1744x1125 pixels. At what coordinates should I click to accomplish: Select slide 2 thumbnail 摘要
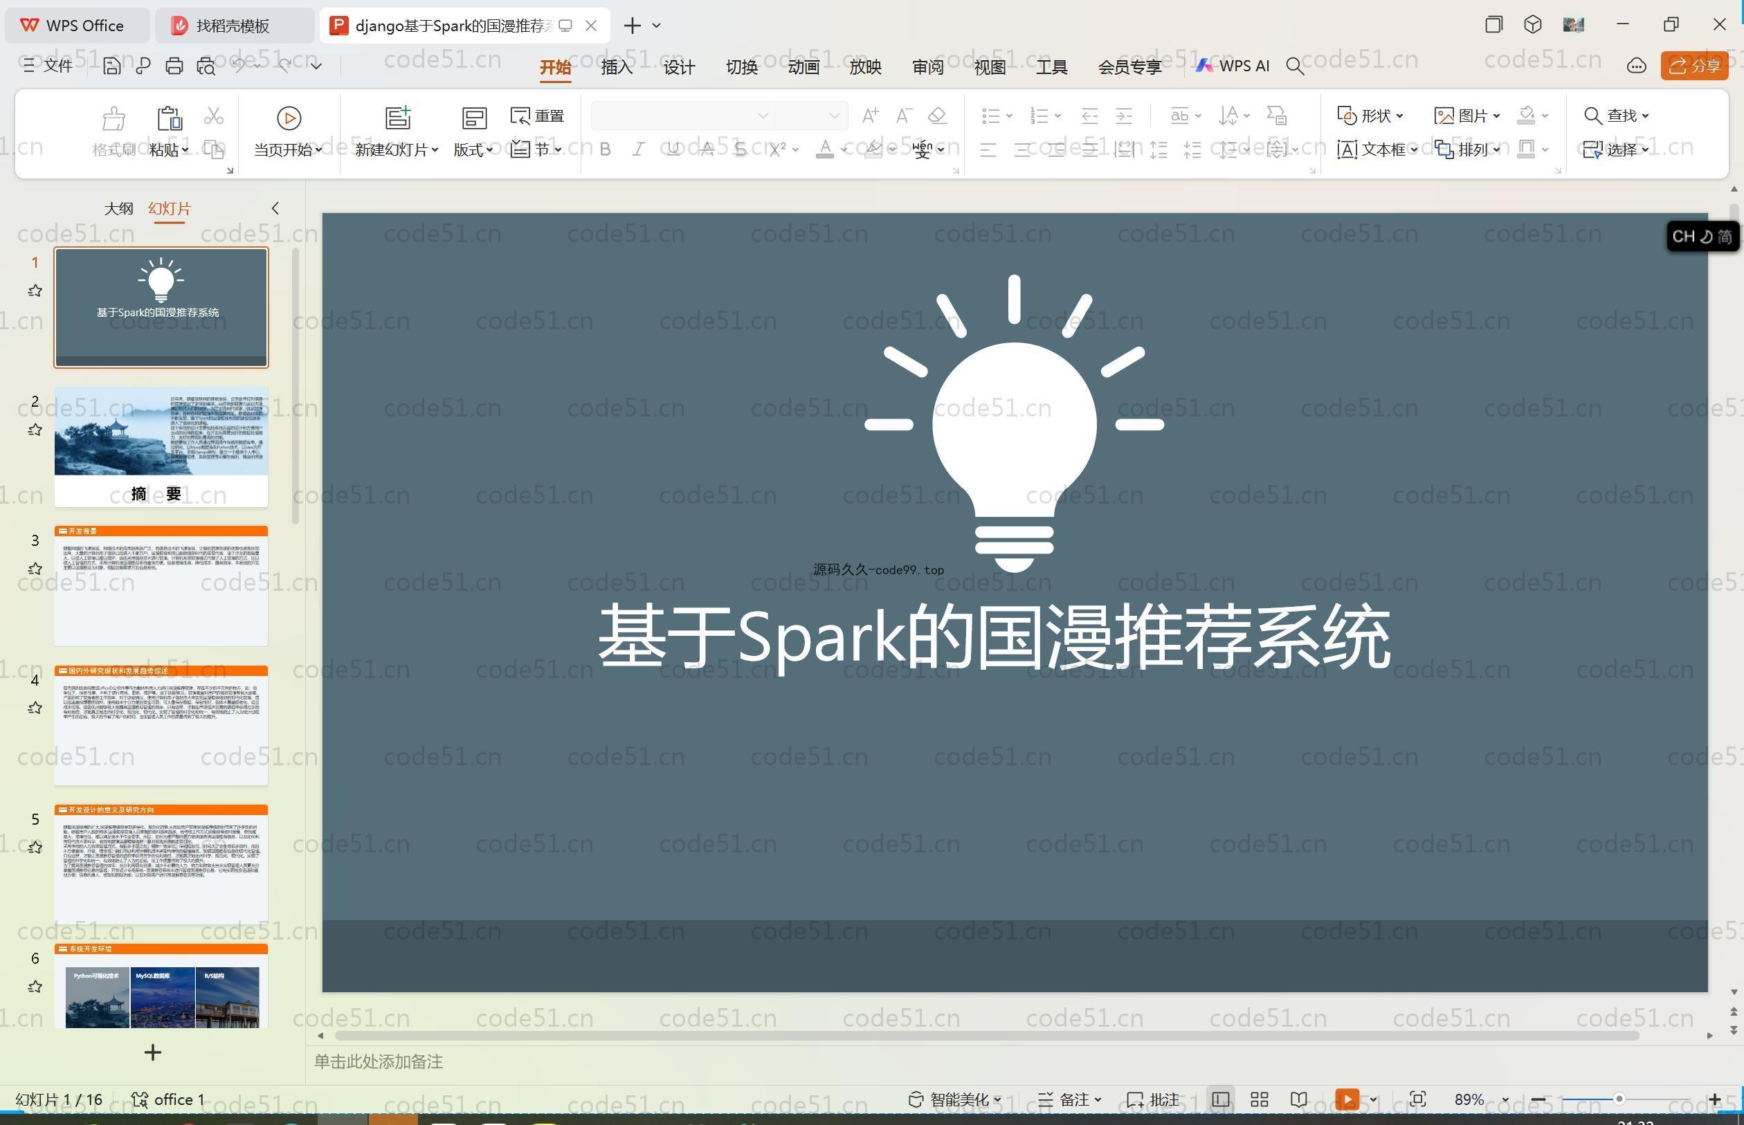(161, 447)
